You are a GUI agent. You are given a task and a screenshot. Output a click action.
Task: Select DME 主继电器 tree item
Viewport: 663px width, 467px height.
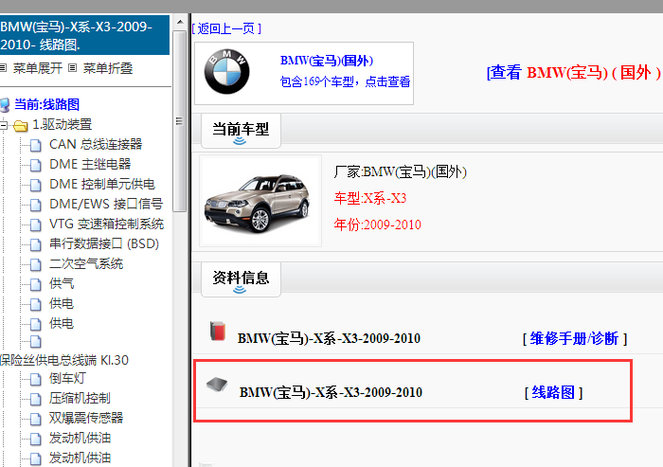pos(90,164)
